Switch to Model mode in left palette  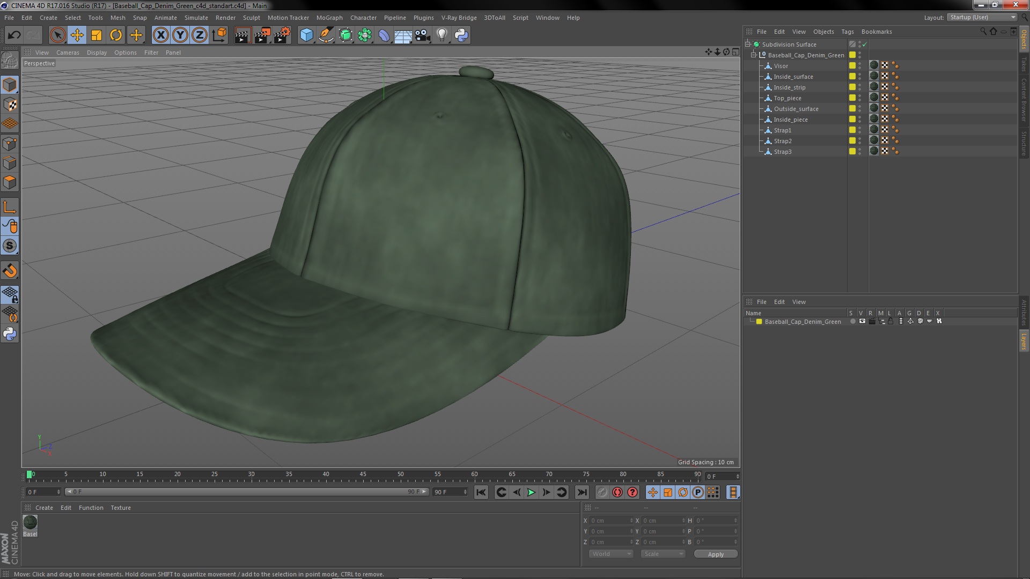pyautogui.click(x=10, y=85)
